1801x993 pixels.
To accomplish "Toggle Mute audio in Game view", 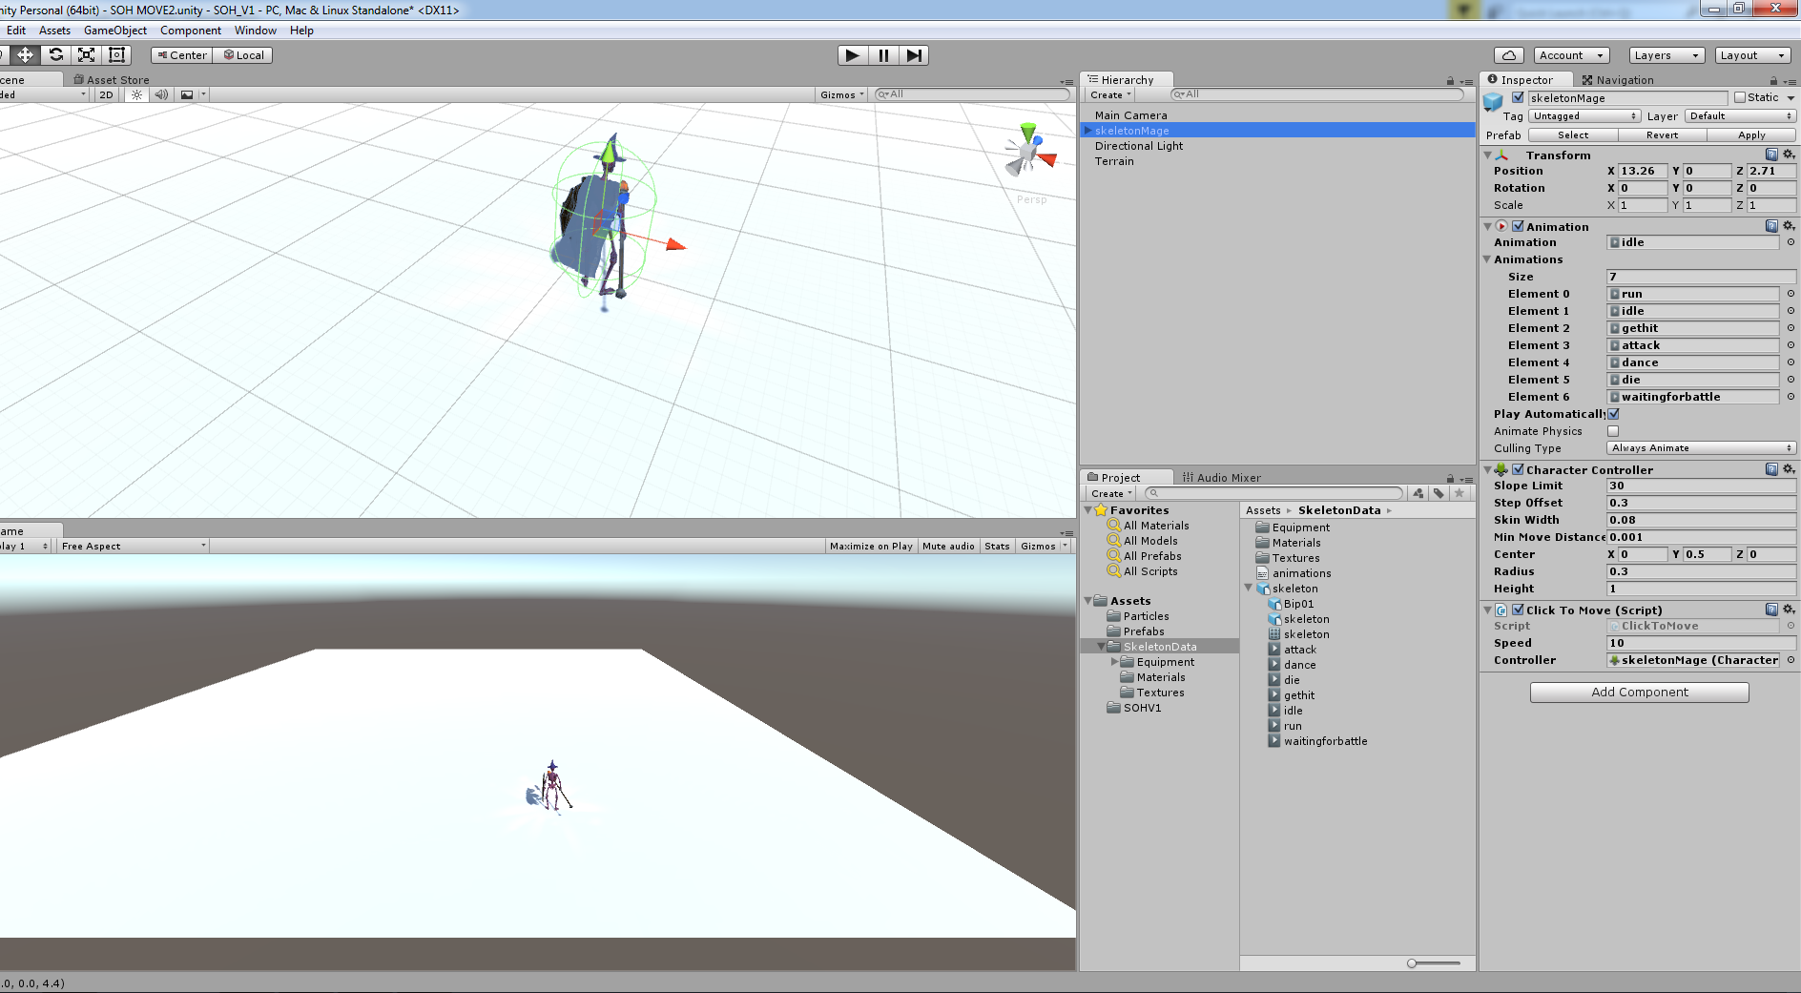I will coord(948,546).
